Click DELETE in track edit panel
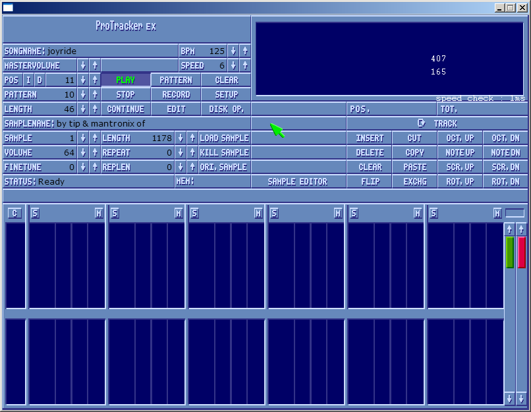 [370, 152]
